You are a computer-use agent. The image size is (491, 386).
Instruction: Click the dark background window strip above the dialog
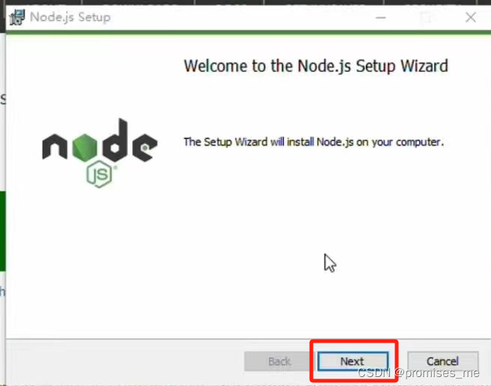coord(246,2)
